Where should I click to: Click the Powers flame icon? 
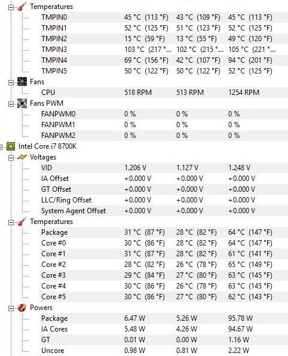[x=22, y=308]
